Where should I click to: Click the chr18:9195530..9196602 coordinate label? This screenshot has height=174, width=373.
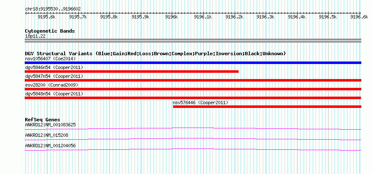(53, 9)
